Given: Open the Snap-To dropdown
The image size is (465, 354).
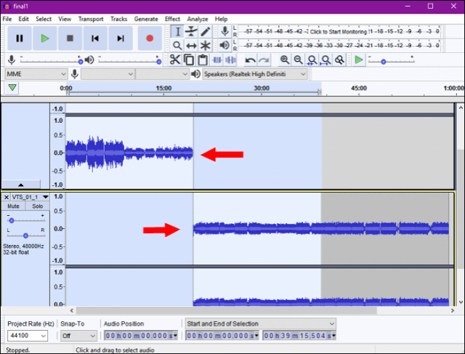Looking at the screenshot, I should 76,336.
